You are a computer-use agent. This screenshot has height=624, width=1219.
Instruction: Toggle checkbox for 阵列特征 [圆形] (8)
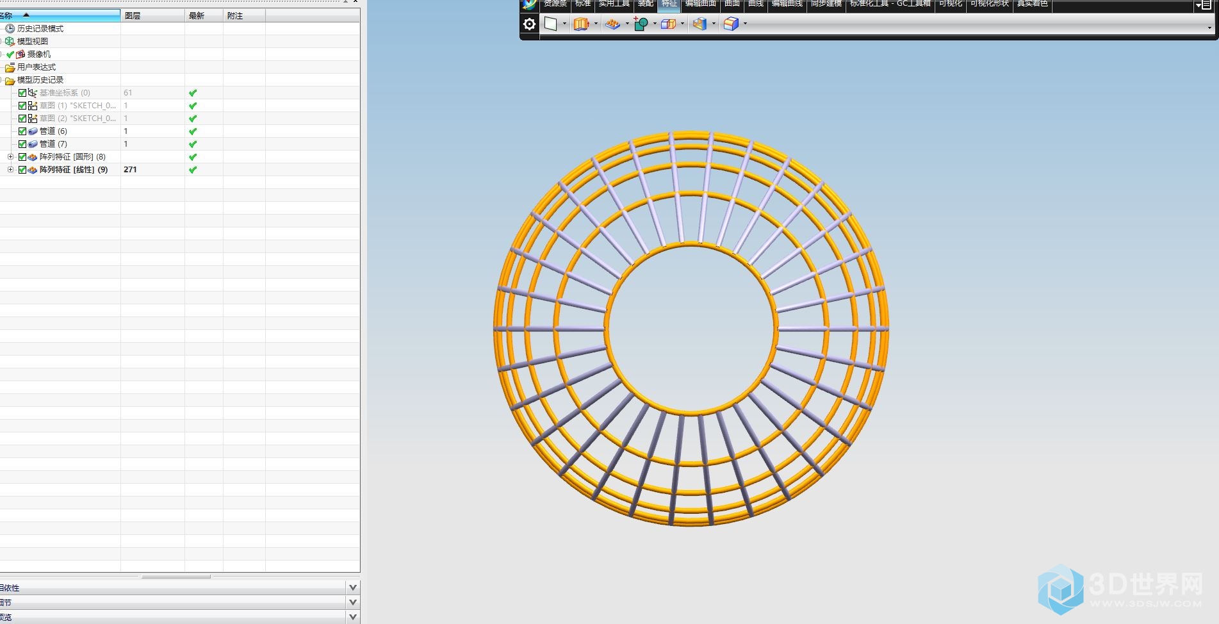(22, 157)
